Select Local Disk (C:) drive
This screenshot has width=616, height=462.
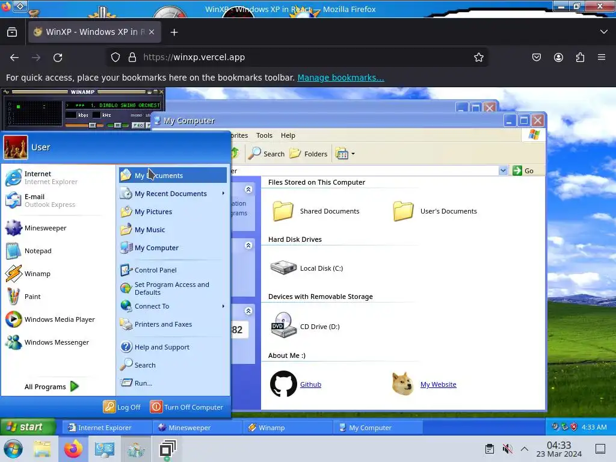pos(307,268)
